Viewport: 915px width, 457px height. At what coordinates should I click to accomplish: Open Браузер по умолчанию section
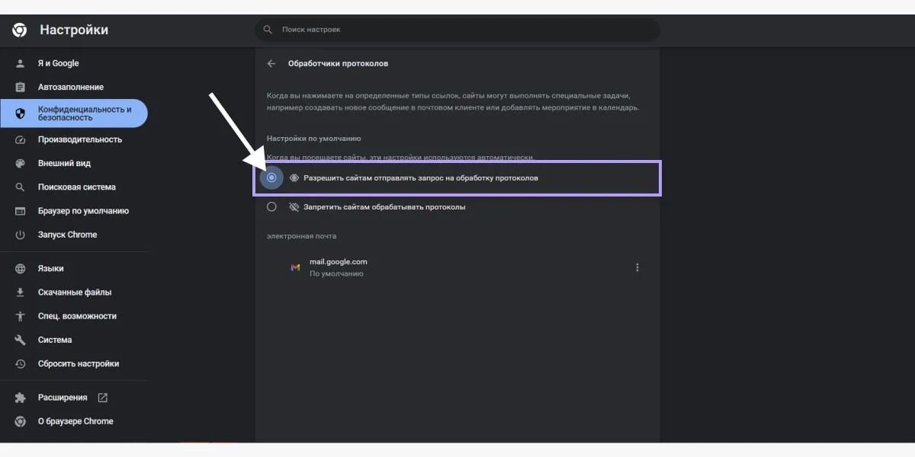point(83,211)
